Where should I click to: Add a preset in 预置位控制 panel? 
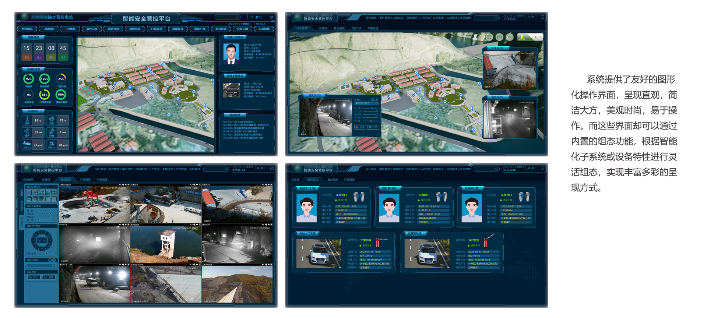coord(50,260)
